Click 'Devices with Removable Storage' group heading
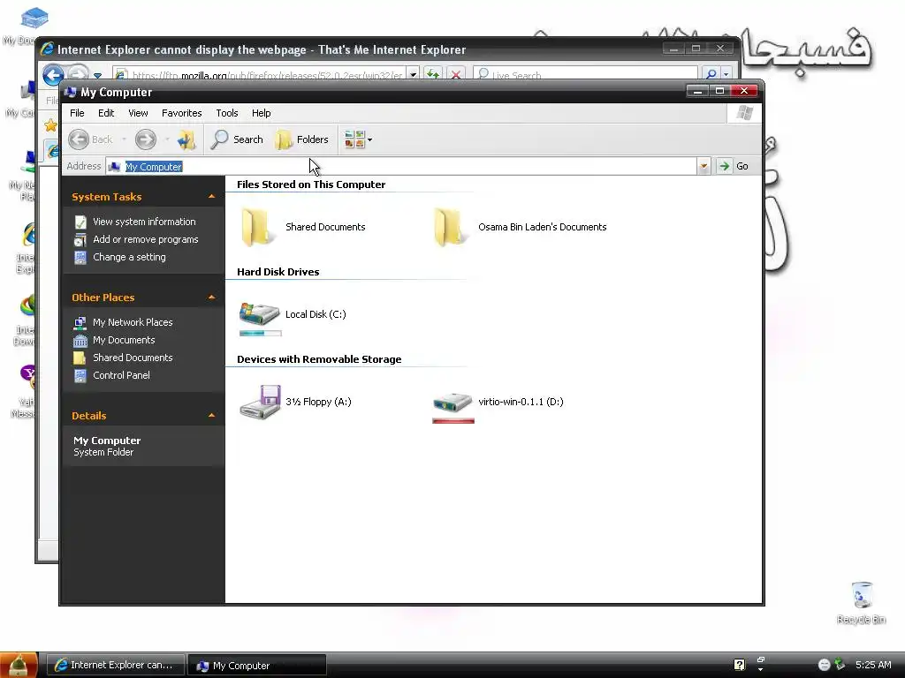 (x=319, y=359)
